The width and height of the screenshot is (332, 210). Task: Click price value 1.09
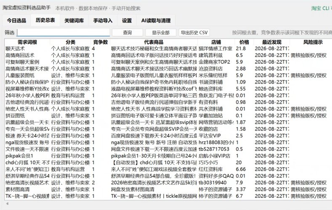tap(241, 82)
